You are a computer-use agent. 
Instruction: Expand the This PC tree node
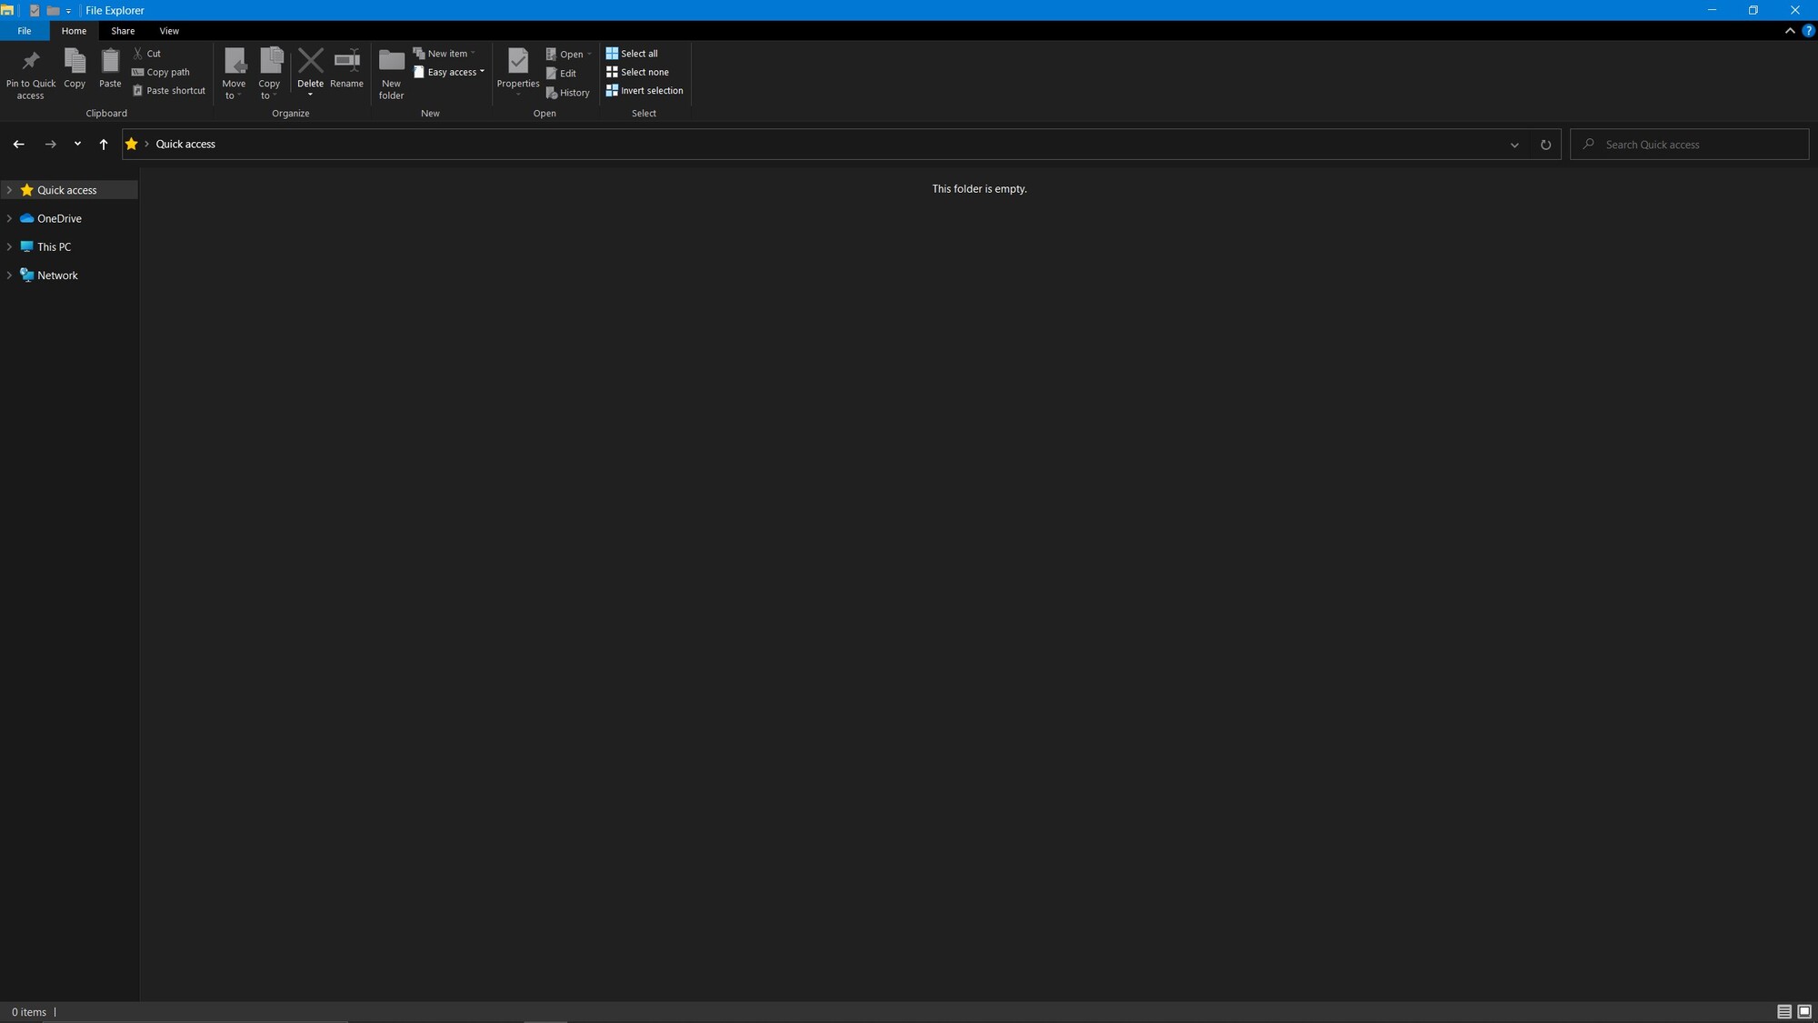coord(9,247)
